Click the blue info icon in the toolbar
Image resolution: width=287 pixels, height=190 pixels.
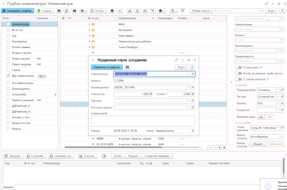click(112, 11)
